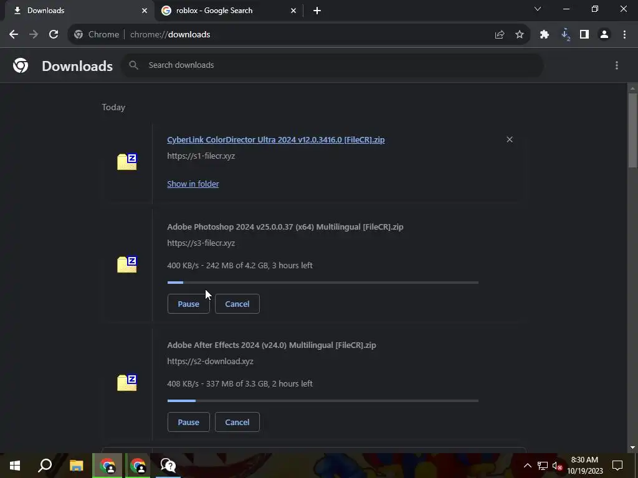Click the muted volume tray icon
This screenshot has height=478, width=638.
558,466
